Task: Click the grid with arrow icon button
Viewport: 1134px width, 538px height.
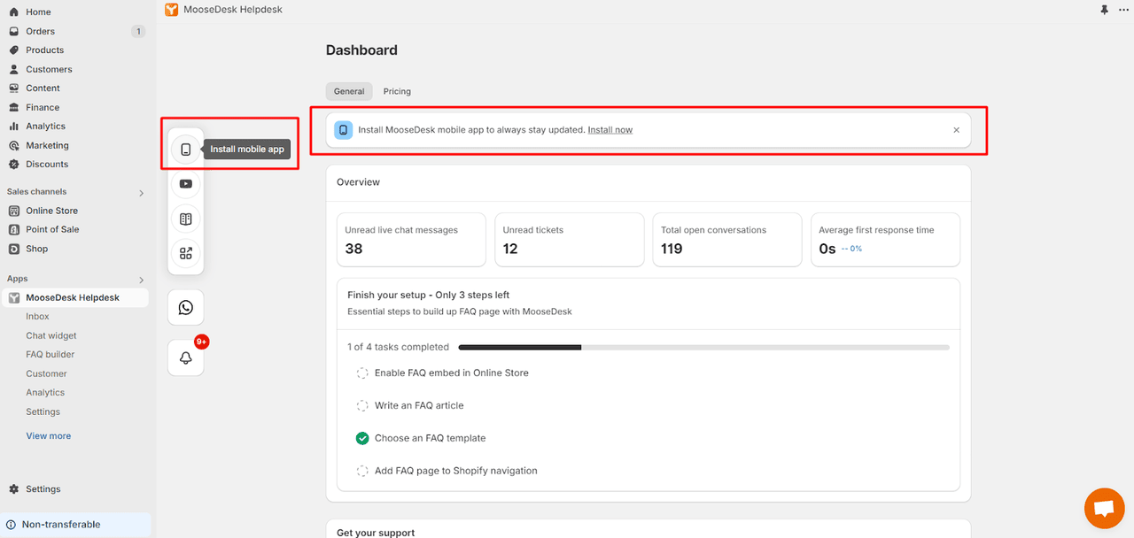Action: pyautogui.click(x=185, y=252)
